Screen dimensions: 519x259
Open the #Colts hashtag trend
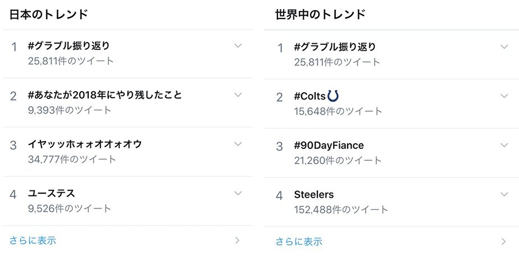click(x=310, y=97)
